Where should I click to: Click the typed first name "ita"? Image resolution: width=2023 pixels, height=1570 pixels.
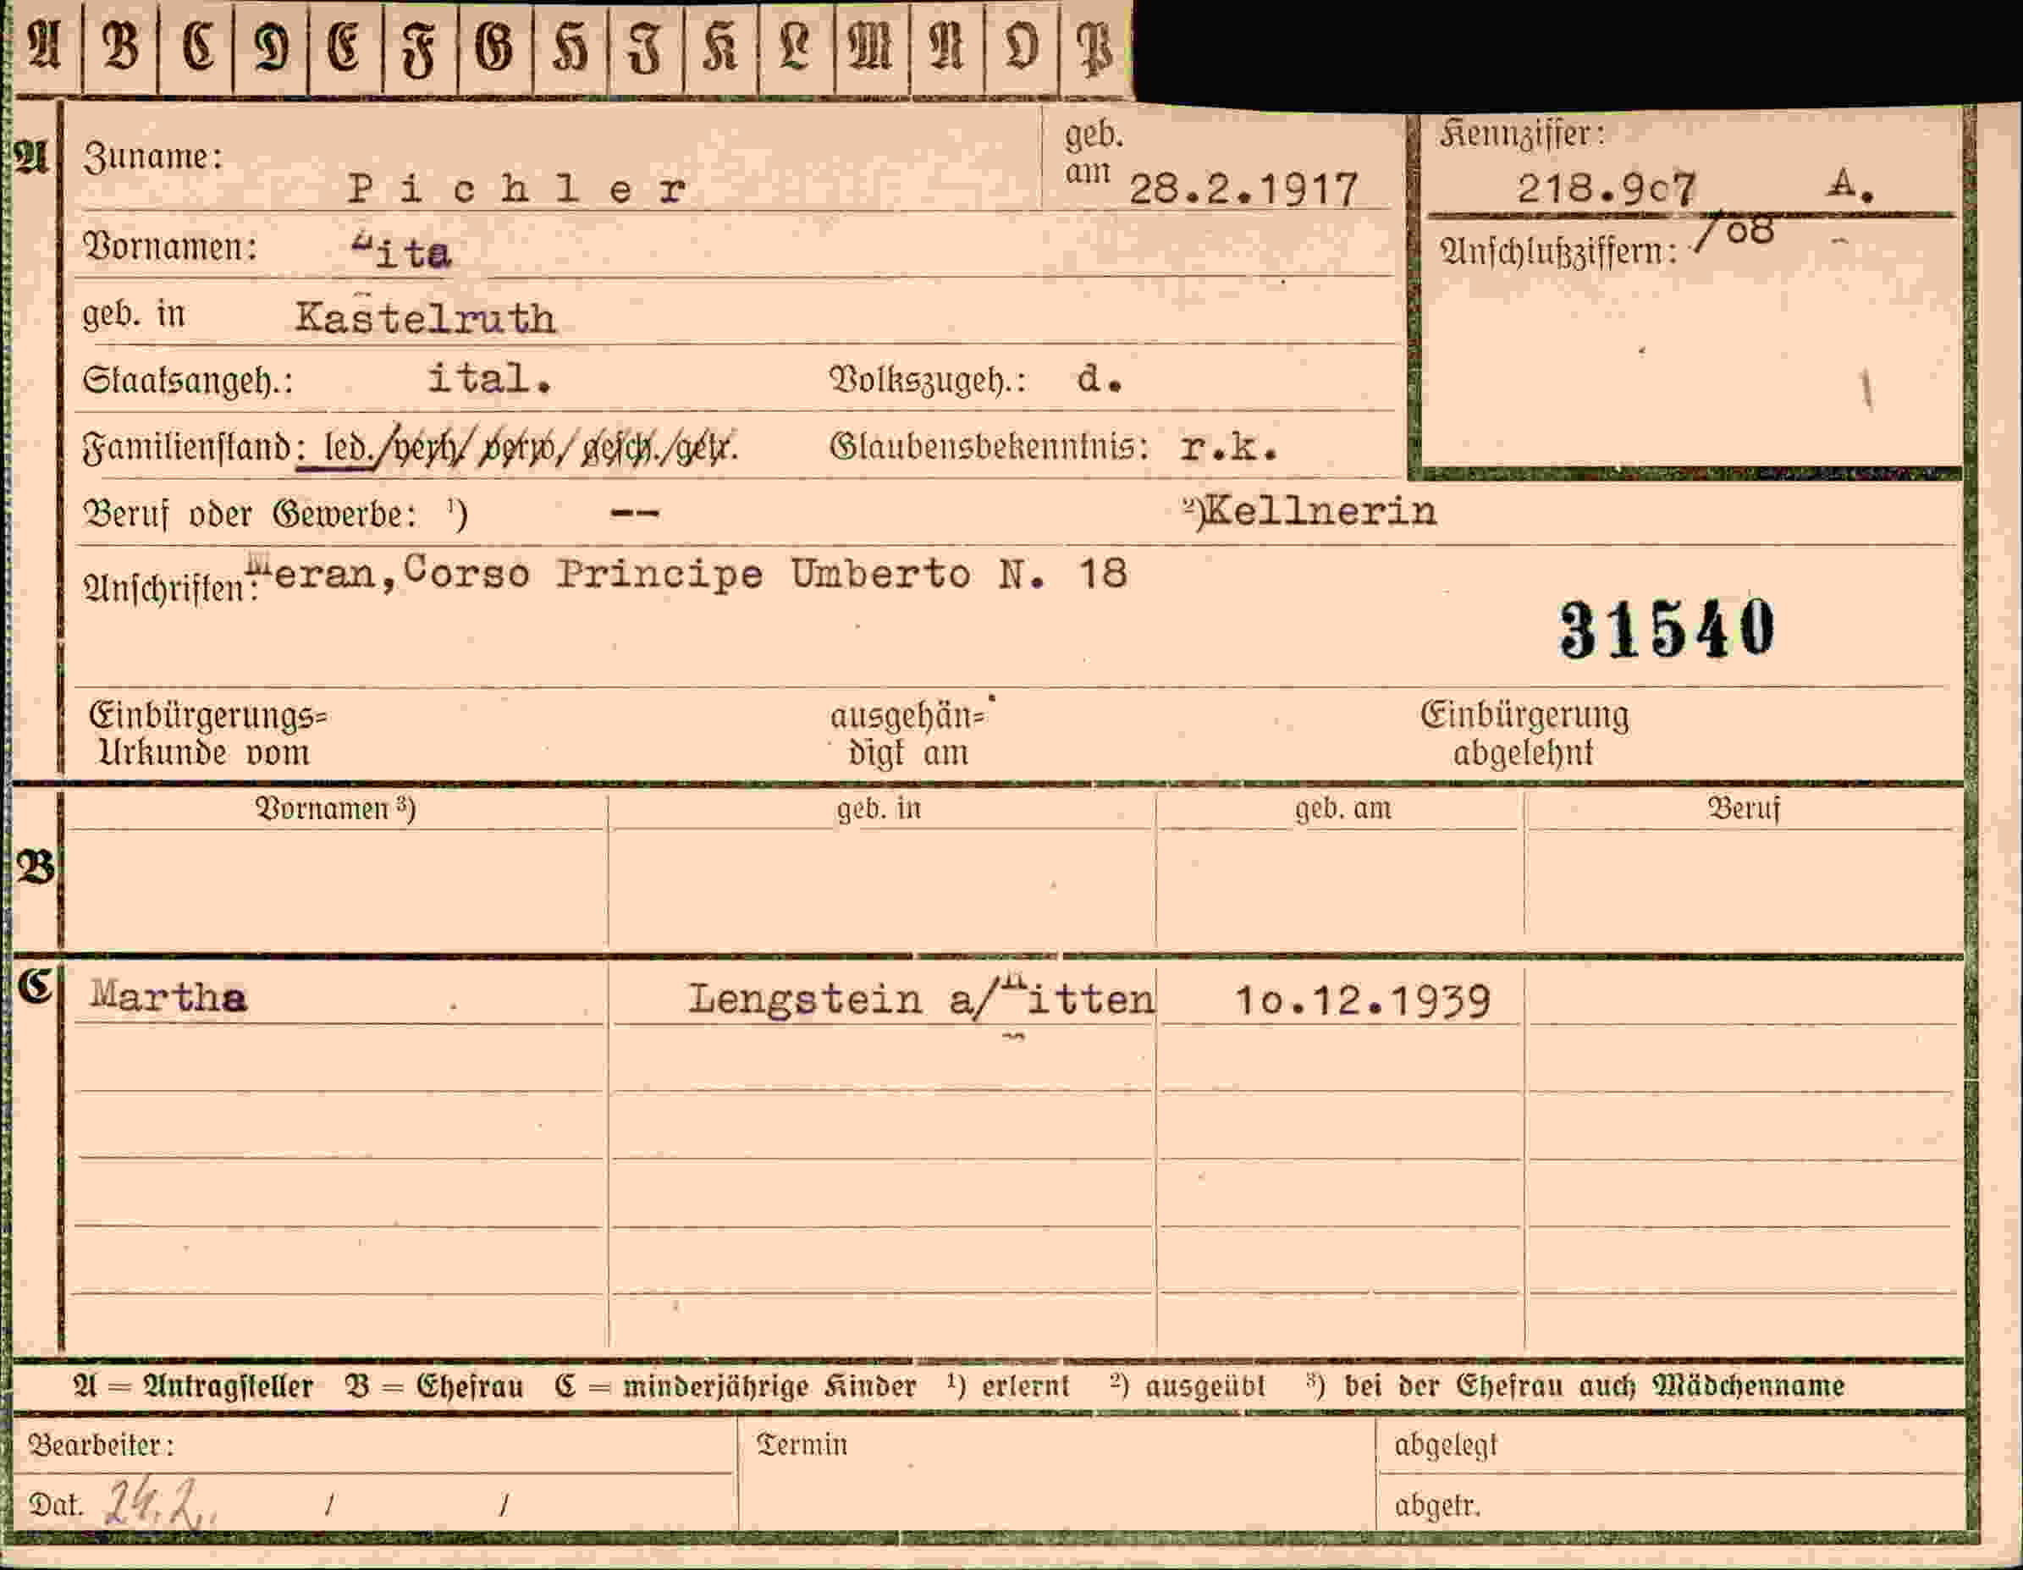402,252
